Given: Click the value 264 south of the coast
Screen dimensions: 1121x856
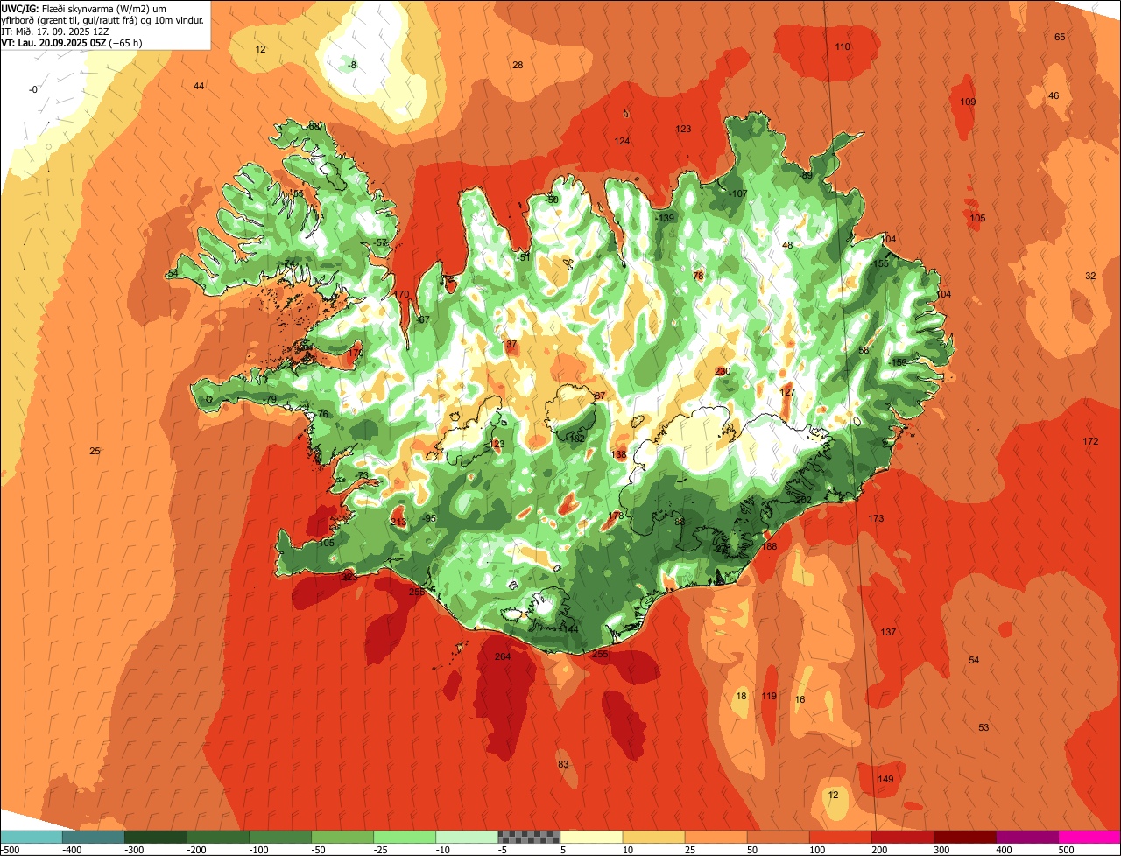Looking at the screenshot, I should coord(503,656).
